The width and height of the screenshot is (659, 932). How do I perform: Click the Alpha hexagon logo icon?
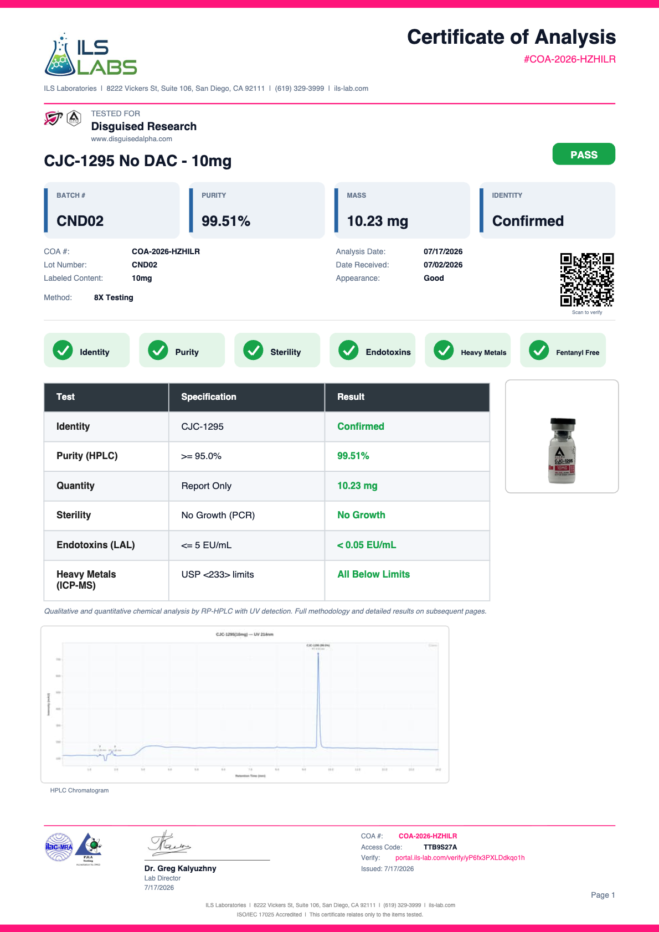coord(74,118)
